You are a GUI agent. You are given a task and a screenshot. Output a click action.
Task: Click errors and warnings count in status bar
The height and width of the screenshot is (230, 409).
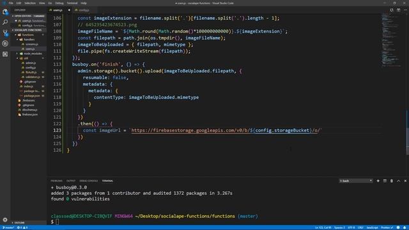coord(22,227)
